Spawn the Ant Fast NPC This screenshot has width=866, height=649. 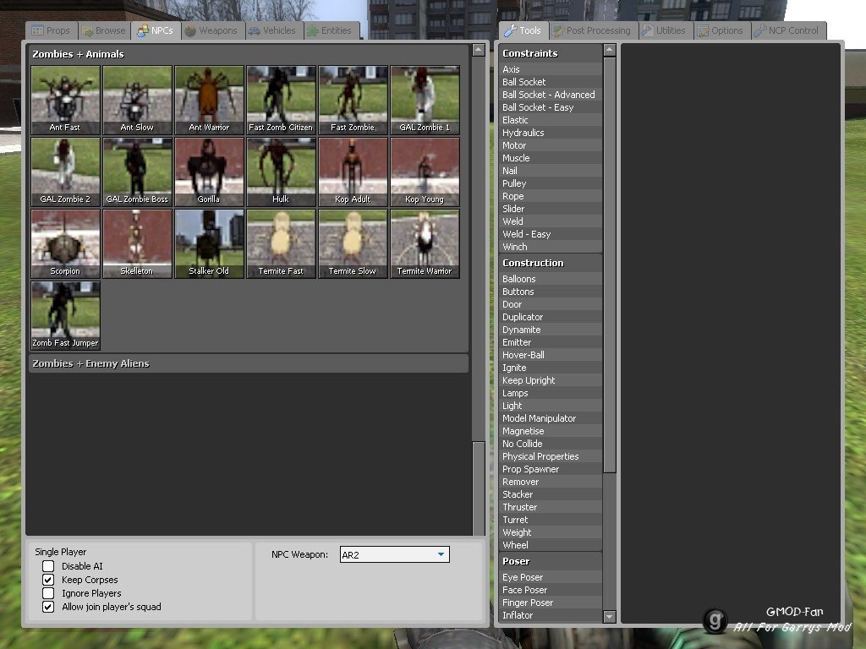click(65, 100)
